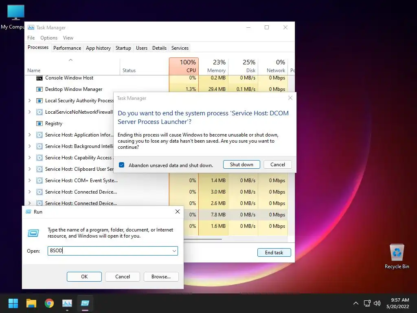Open the clock and date in taskbar

397,303
